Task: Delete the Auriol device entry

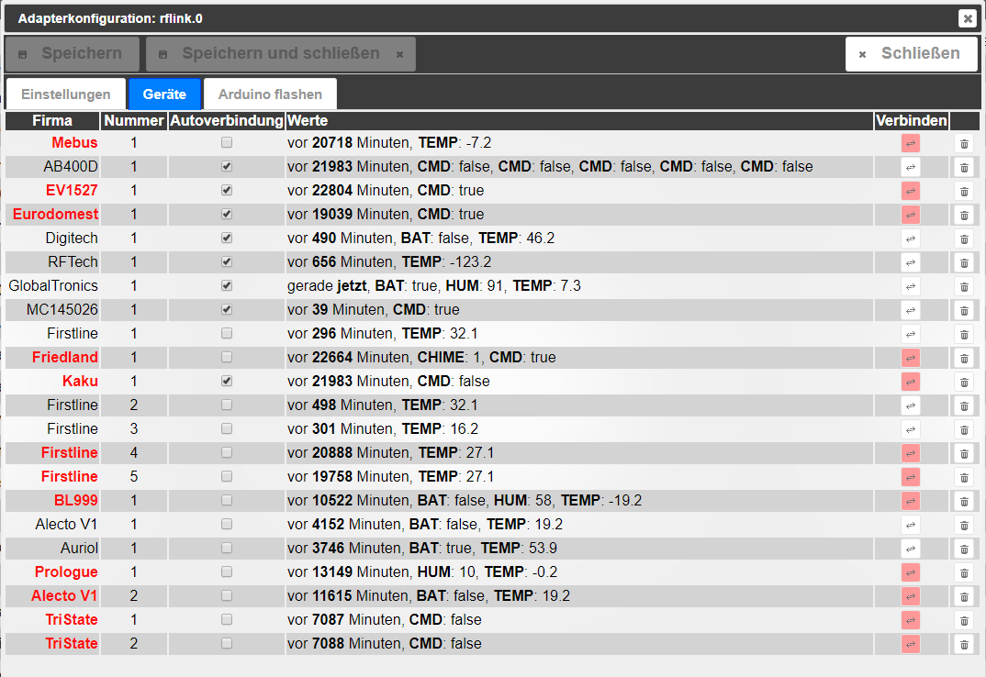Action: (963, 549)
